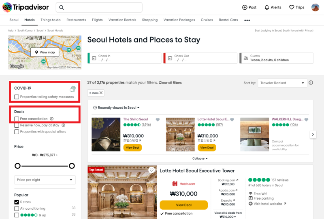The image size is (324, 219).
Task: Click Clear all filters link
Action: (170, 83)
